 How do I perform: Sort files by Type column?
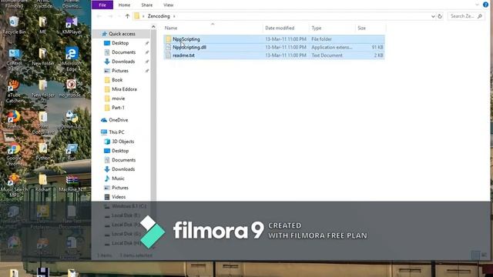coord(317,28)
